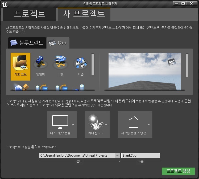Screen dimensions: 199x179
Task: Click the folder browse ellipsis button
Action: pos(117,156)
